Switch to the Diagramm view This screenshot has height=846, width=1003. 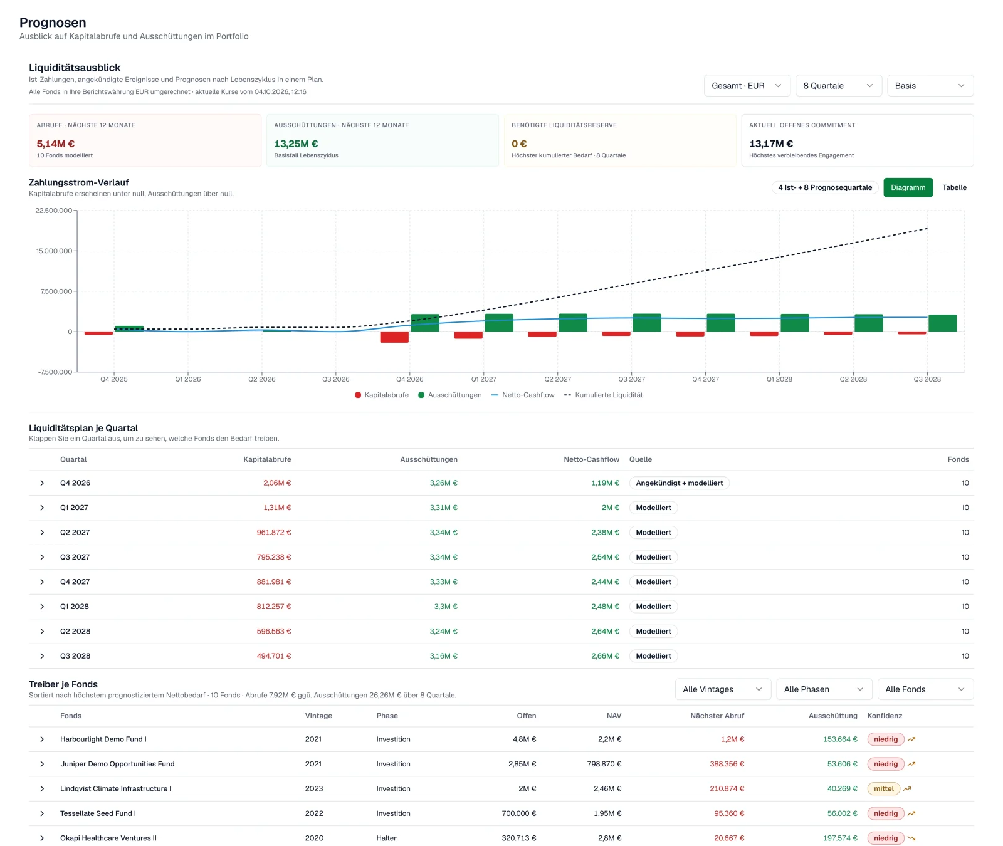pos(908,187)
